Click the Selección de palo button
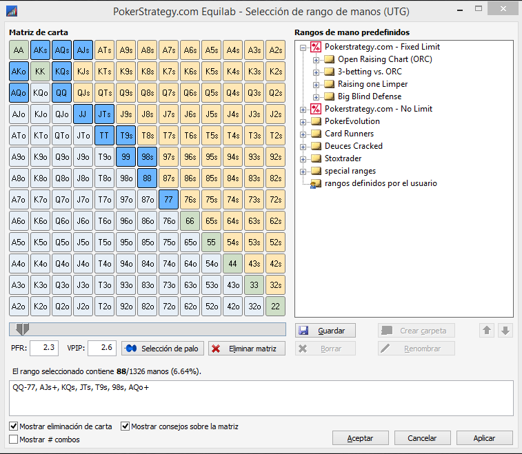522x454 pixels. coord(163,348)
